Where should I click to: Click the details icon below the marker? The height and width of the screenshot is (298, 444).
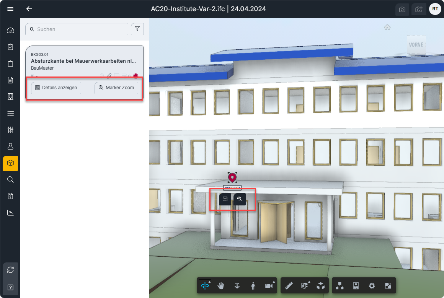click(x=225, y=199)
